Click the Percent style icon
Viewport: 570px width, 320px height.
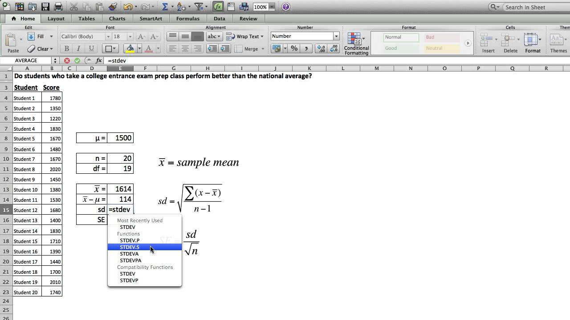tap(294, 48)
